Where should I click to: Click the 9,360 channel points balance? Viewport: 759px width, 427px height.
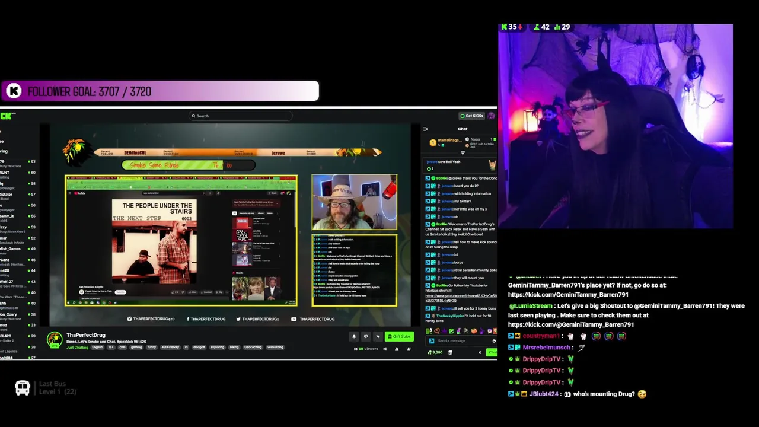(435, 352)
